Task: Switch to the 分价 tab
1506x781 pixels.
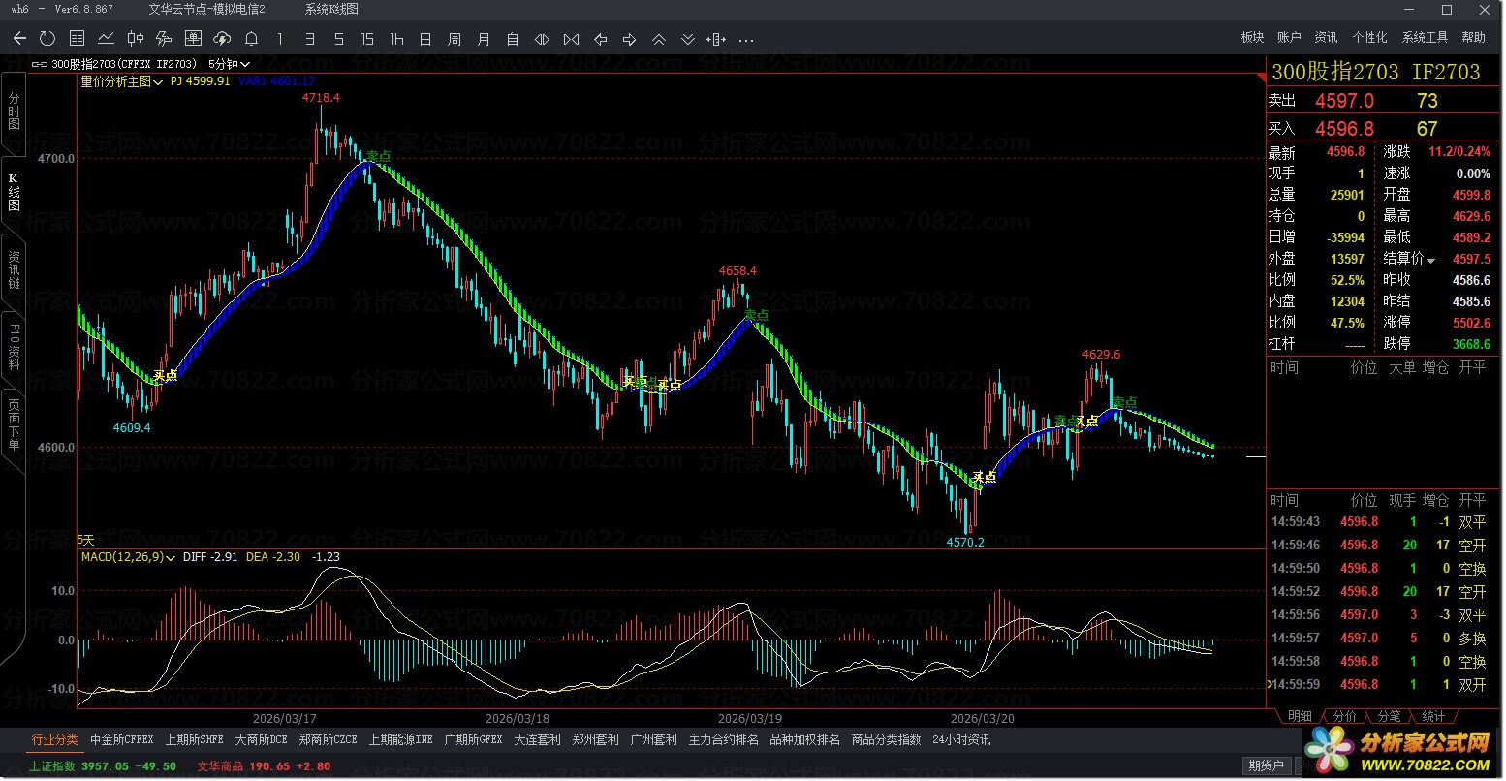Action: tap(1345, 716)
